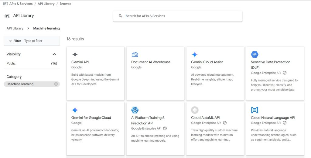The width and height of the screenshot is (311, 158).
Task: Click the Cloud Natural Language API icon
Action: (x=255, y=110)
